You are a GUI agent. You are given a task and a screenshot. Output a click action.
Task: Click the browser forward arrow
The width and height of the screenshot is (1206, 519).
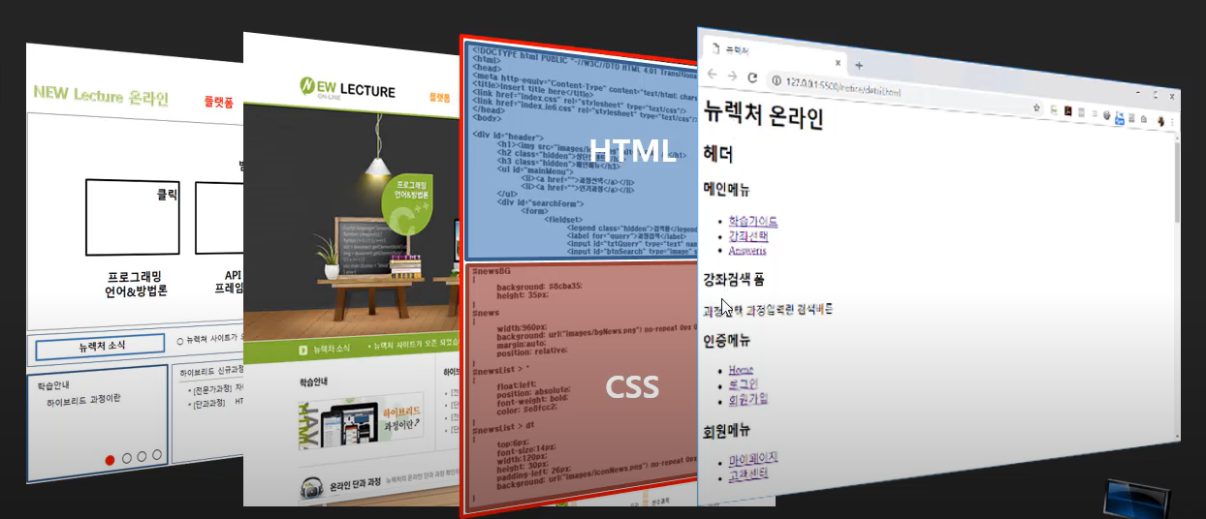pyautogui.click(x=732, y=76)
